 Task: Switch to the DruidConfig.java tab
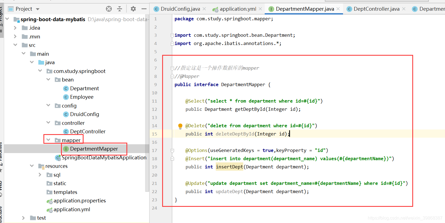click(x=180, y=9)
